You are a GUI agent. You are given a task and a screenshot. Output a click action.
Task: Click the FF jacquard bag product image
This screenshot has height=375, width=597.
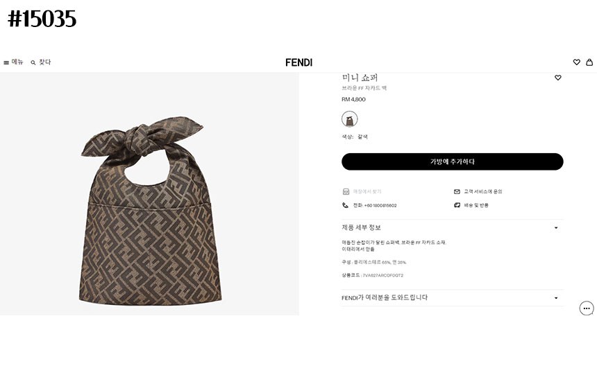[x=149, y=201]
